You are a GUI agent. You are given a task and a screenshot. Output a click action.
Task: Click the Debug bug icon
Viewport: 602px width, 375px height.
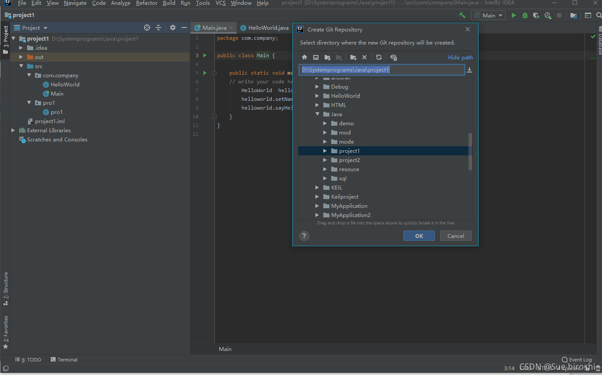pyautogui.click(x=525, y=15)
